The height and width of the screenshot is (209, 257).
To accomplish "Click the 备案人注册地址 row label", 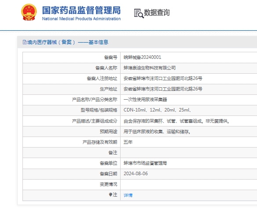I will (102, 78).
